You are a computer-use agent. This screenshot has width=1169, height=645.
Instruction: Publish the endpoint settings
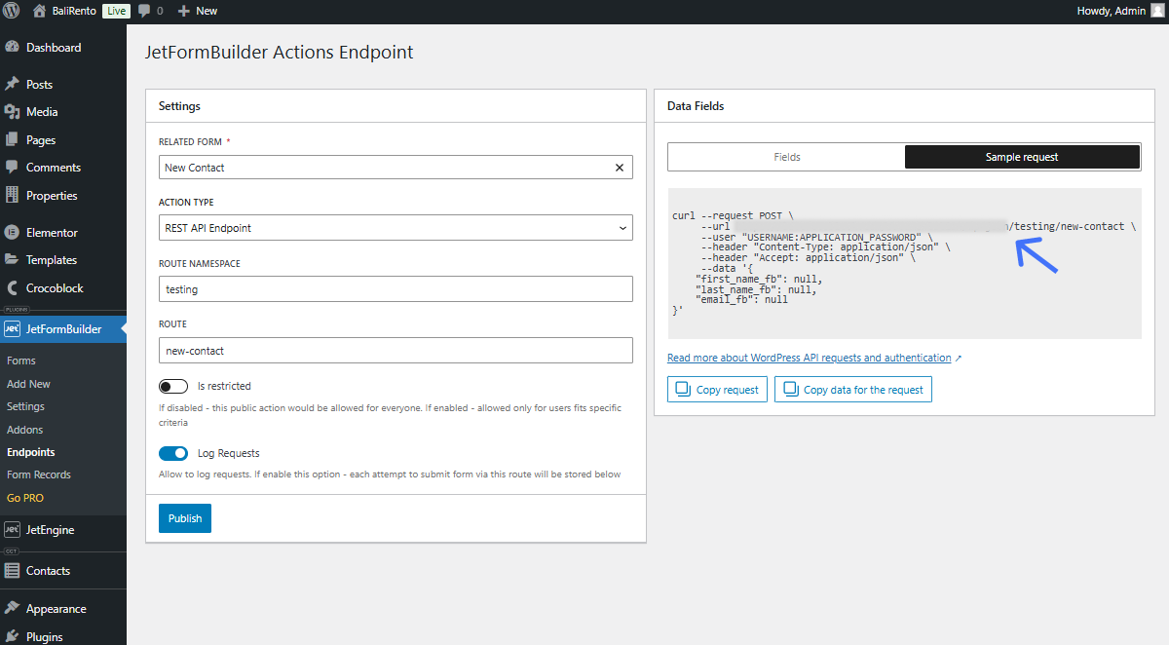click(x=184, y=518)
